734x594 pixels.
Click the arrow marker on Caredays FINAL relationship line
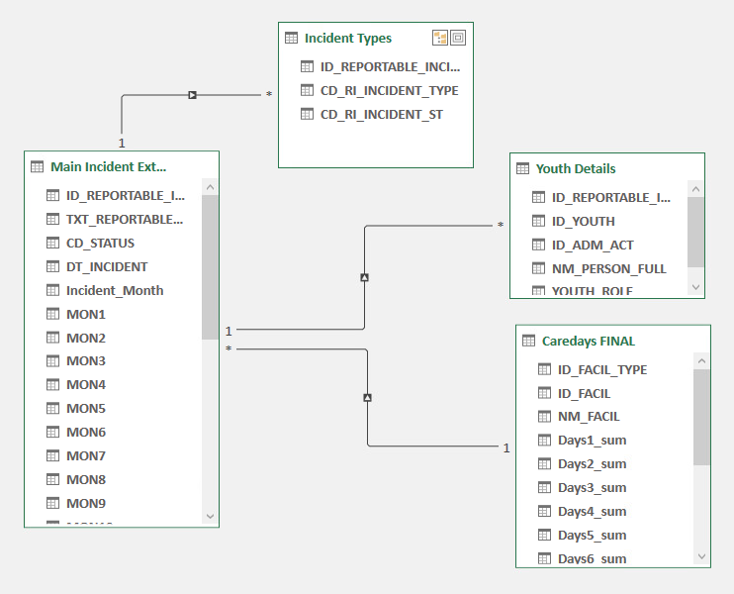tap(367, 398)
